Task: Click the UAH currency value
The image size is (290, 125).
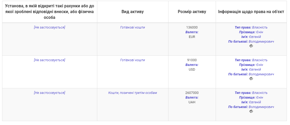Action: [192, 102]
